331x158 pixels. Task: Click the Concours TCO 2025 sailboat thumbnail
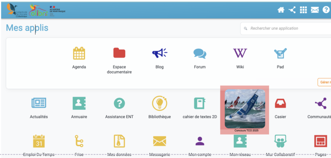(x=245, y=109)
